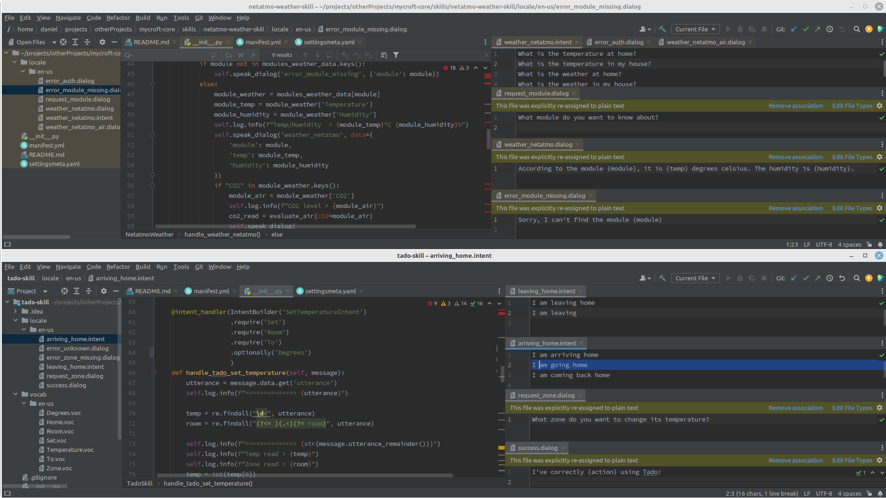Open Search Everywhere magnifier in netatmo window
This screenshot has height=498, width=886.
pyautogui.click(x=857, y=29)
